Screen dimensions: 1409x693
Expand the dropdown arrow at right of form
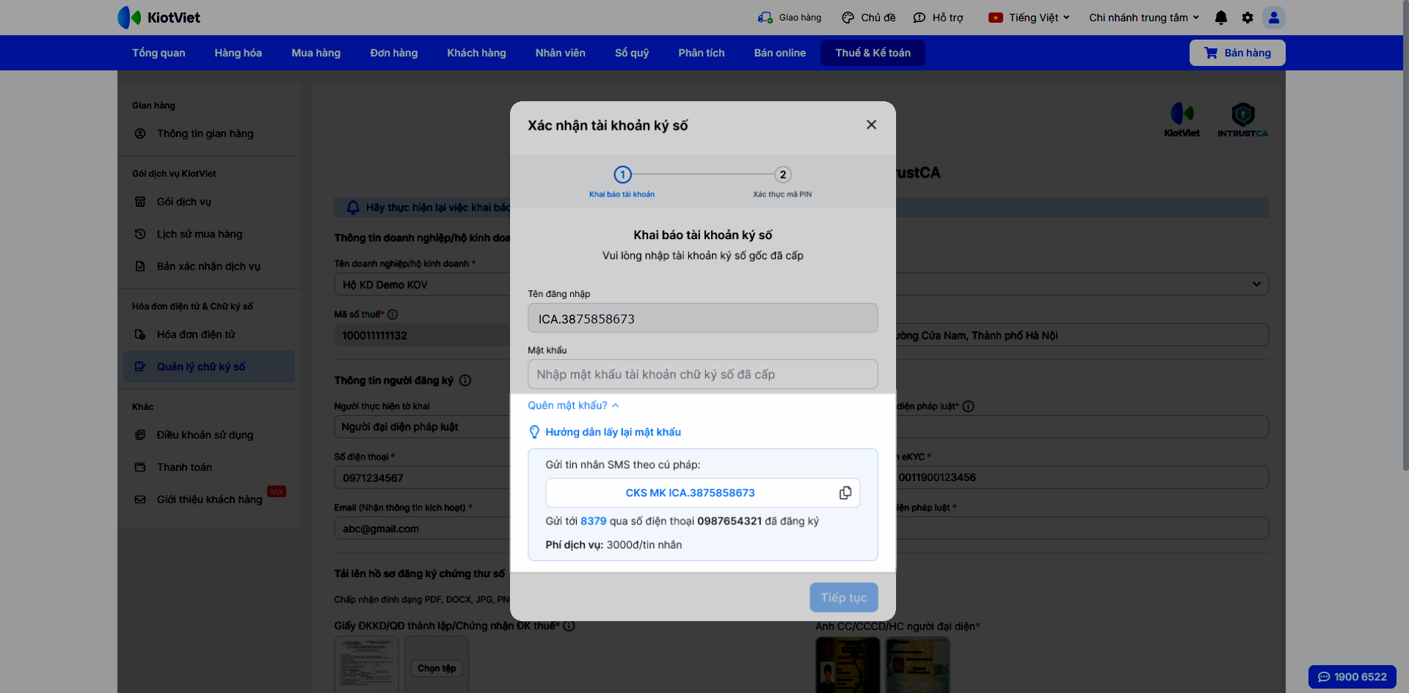point(1256,284)
